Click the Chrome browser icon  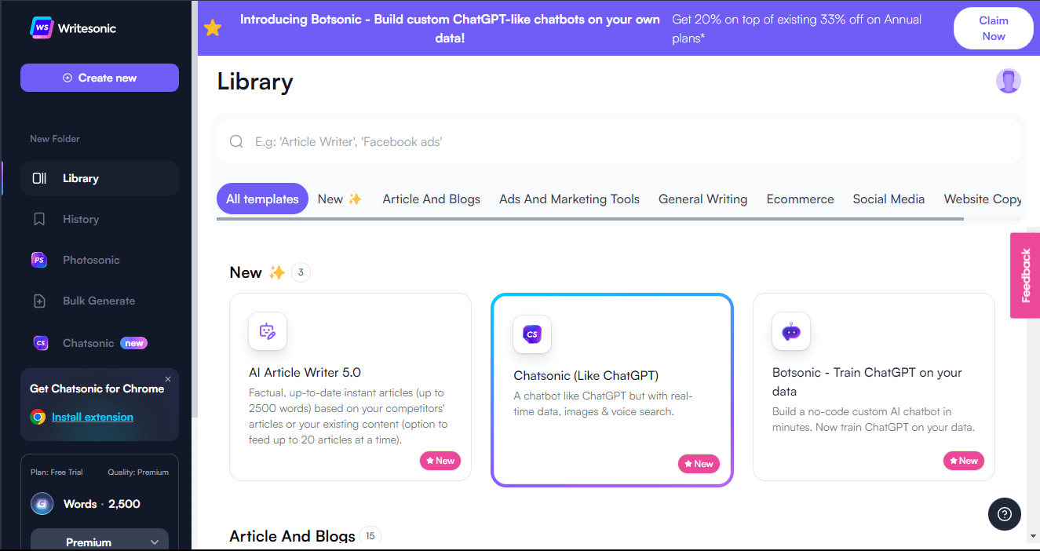pyautogui.click(x=38, y=417)
